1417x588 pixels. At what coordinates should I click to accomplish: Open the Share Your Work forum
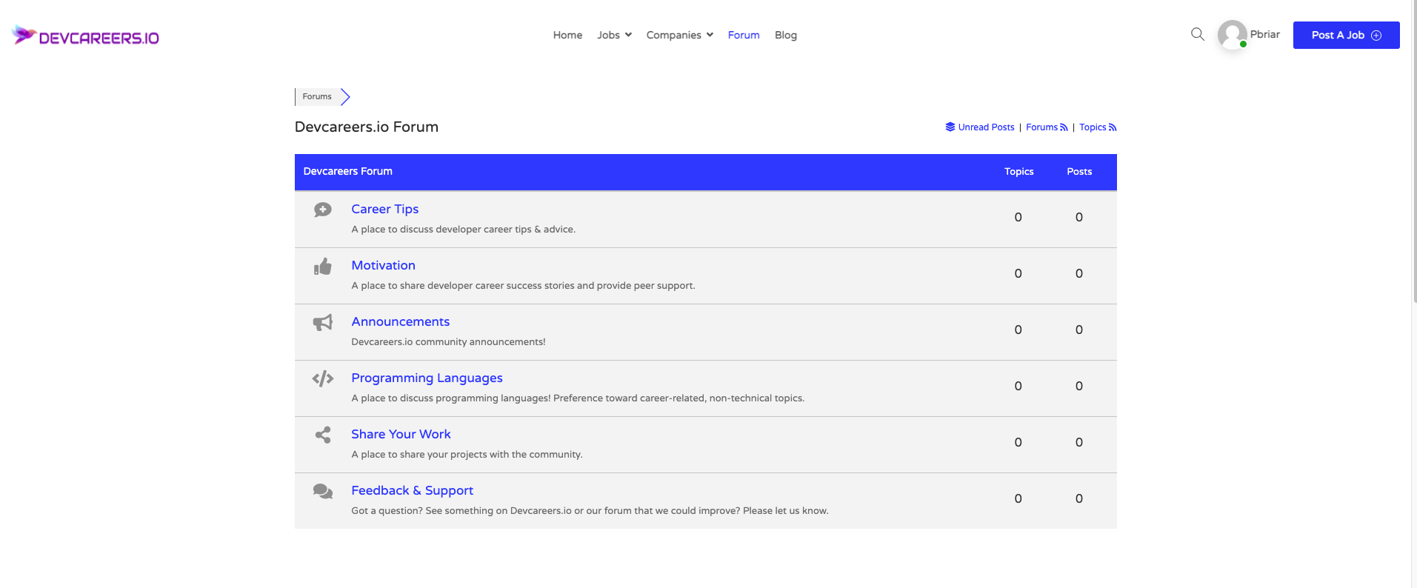[401, 434]
